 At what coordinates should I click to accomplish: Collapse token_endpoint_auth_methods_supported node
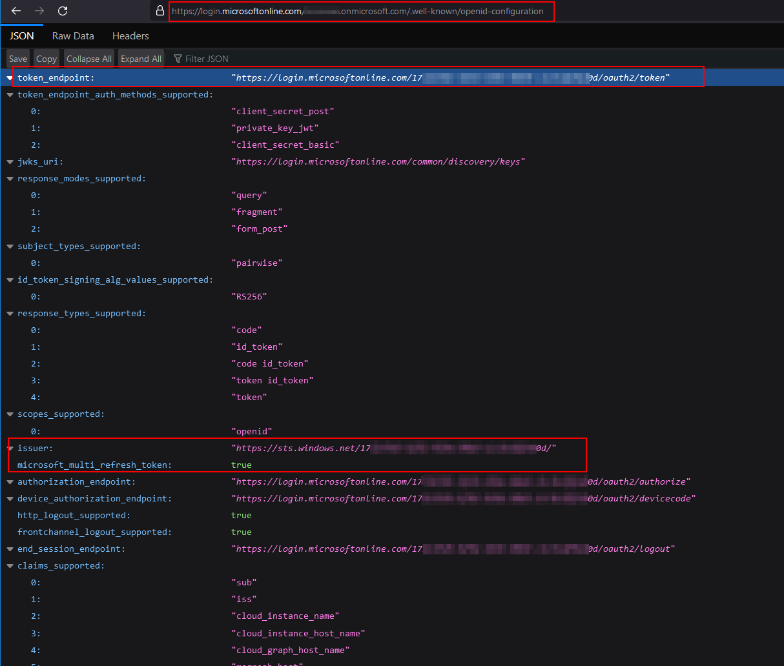pos(10,95)
